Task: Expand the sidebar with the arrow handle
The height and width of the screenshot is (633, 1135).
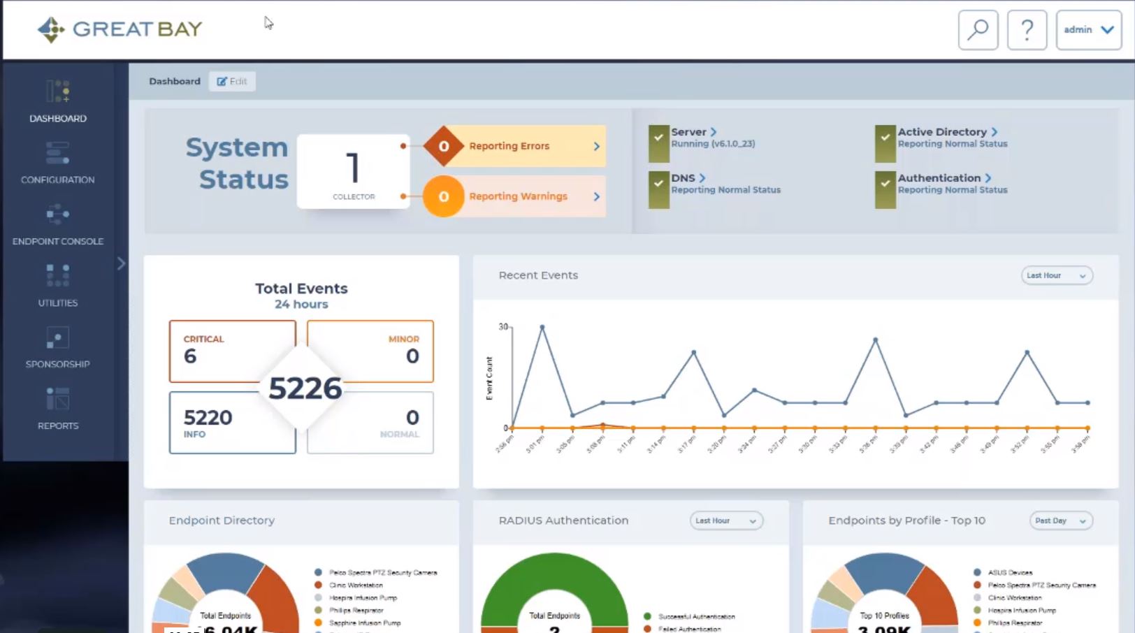Action: pos(121,263)
